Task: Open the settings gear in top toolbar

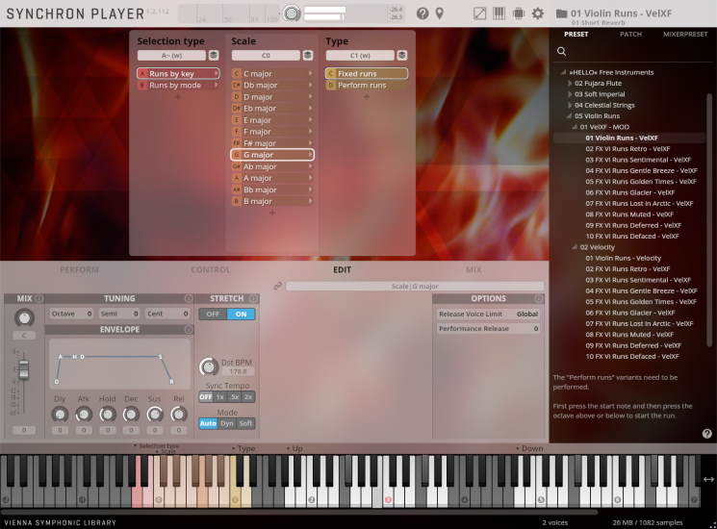Action: coord(538,13)
